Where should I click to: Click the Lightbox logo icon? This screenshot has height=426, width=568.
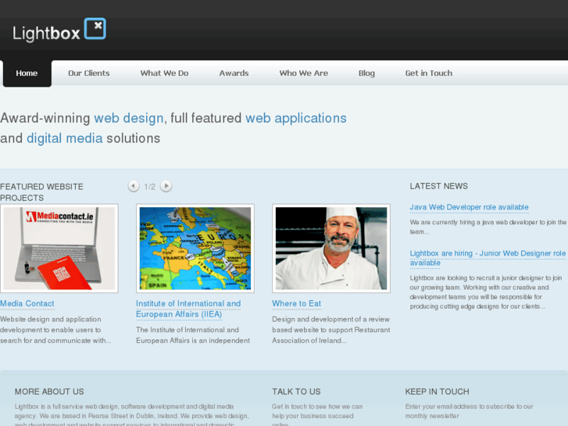click(x=95, y=28)
